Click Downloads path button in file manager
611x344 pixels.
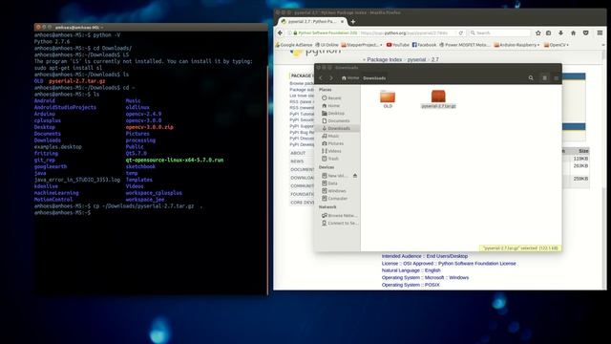click(374, 78)
